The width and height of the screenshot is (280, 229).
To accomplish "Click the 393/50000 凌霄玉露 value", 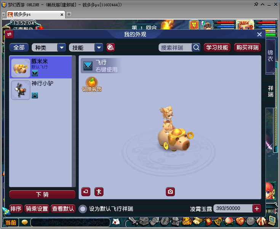I will coord(233,208).
